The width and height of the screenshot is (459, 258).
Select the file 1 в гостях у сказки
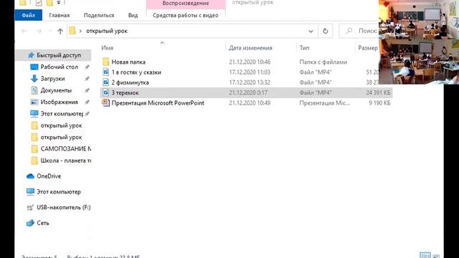[136, 72]
